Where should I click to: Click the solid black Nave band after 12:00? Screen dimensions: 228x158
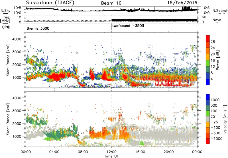click(154, 20)
